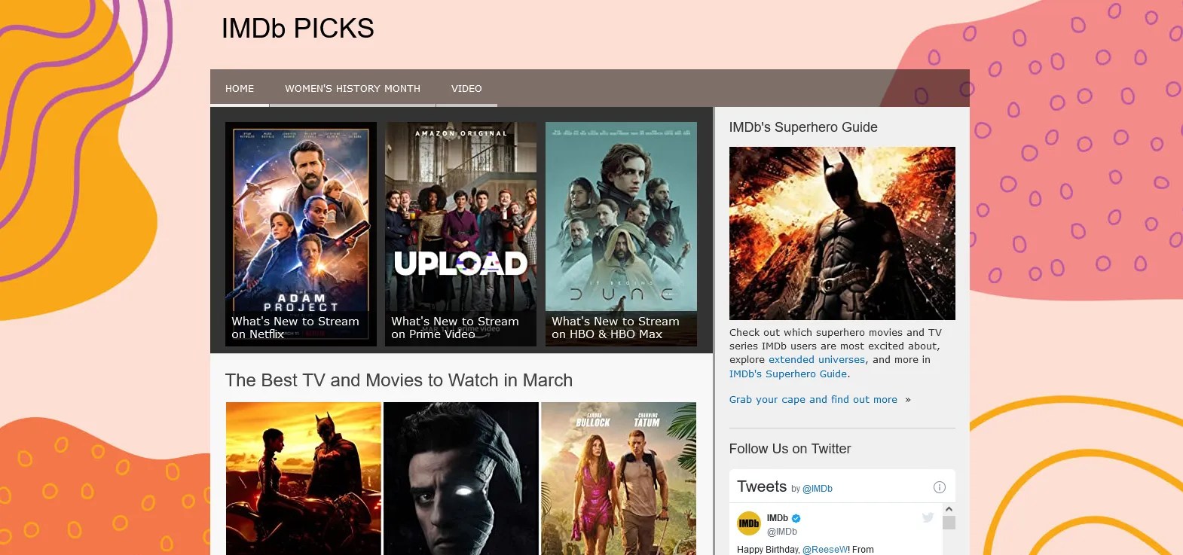
Task: Click 'The Best TV and Movies to Watch in March'
Action: (399, 380)
